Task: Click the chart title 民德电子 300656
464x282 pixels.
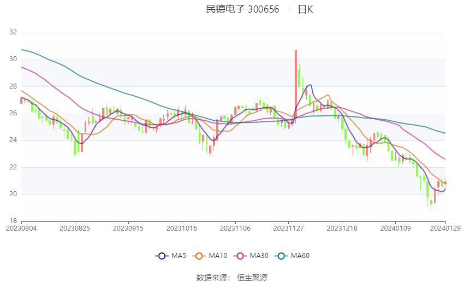Action: tap(242, 9)
